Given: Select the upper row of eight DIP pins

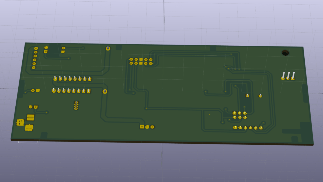Looking at the screenshot, I should tap(72, 79).
